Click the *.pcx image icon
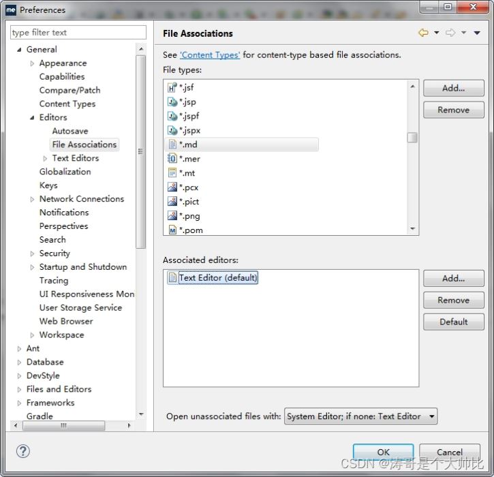494x477 pixels. tap(172, 187)
